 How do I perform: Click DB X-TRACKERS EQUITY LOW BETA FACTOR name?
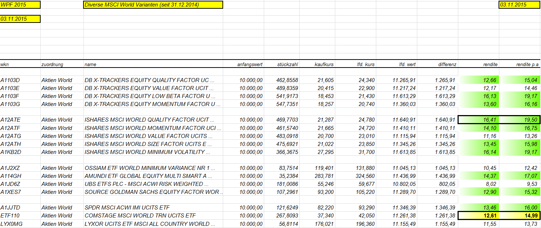[153, 96]
